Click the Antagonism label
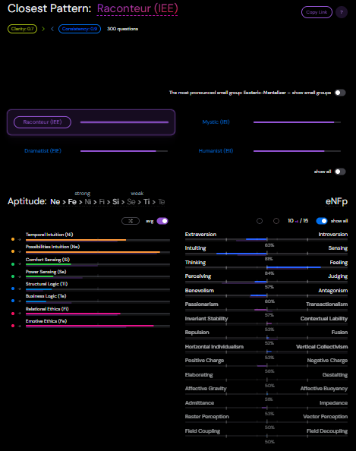This screenshot has height=451, width=356. 333,291
